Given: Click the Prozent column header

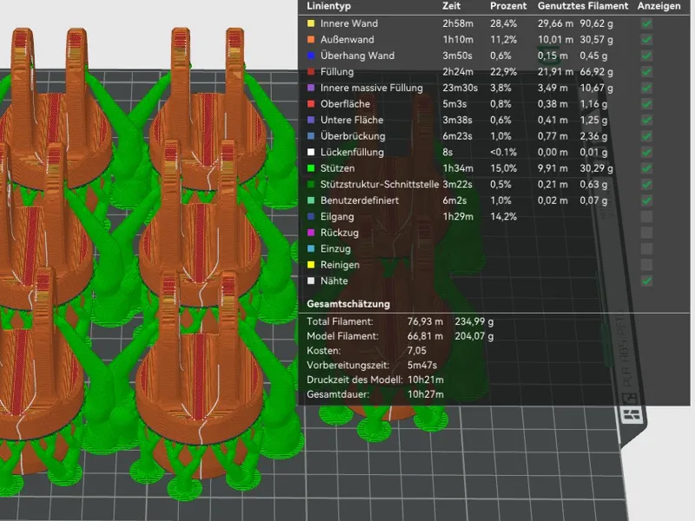Looking at the screenshot, I should (508, 6).
